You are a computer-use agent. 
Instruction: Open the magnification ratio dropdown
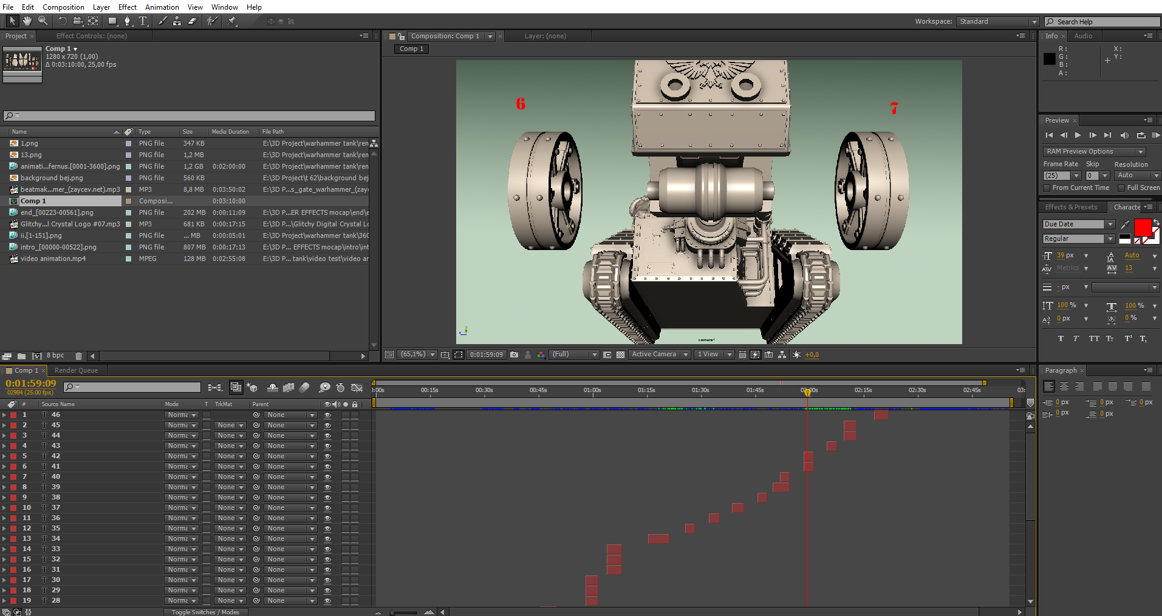[x=431, y=354]
